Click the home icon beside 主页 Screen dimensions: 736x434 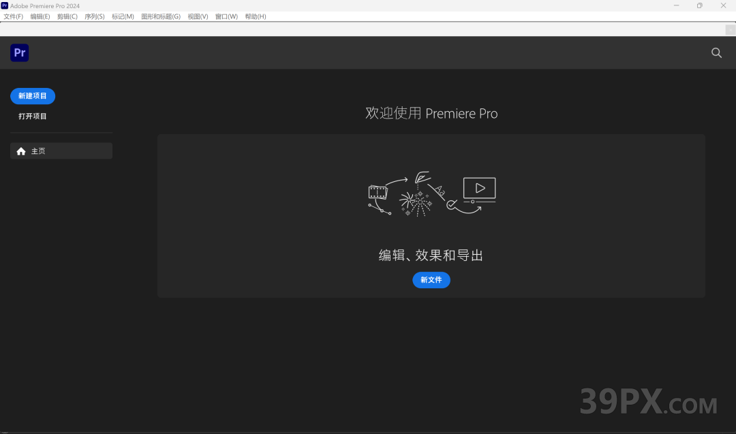[x=21, y=151]
